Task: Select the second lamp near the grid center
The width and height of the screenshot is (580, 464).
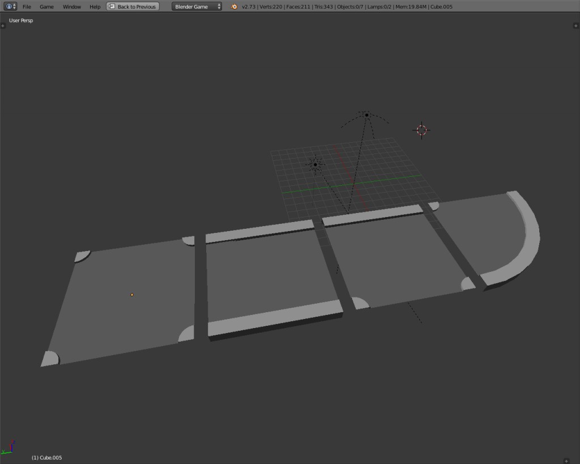Action: click(x=315, y=164)
